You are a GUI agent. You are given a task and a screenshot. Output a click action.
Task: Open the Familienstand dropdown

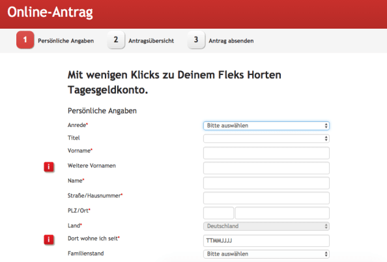coord(266,254)
